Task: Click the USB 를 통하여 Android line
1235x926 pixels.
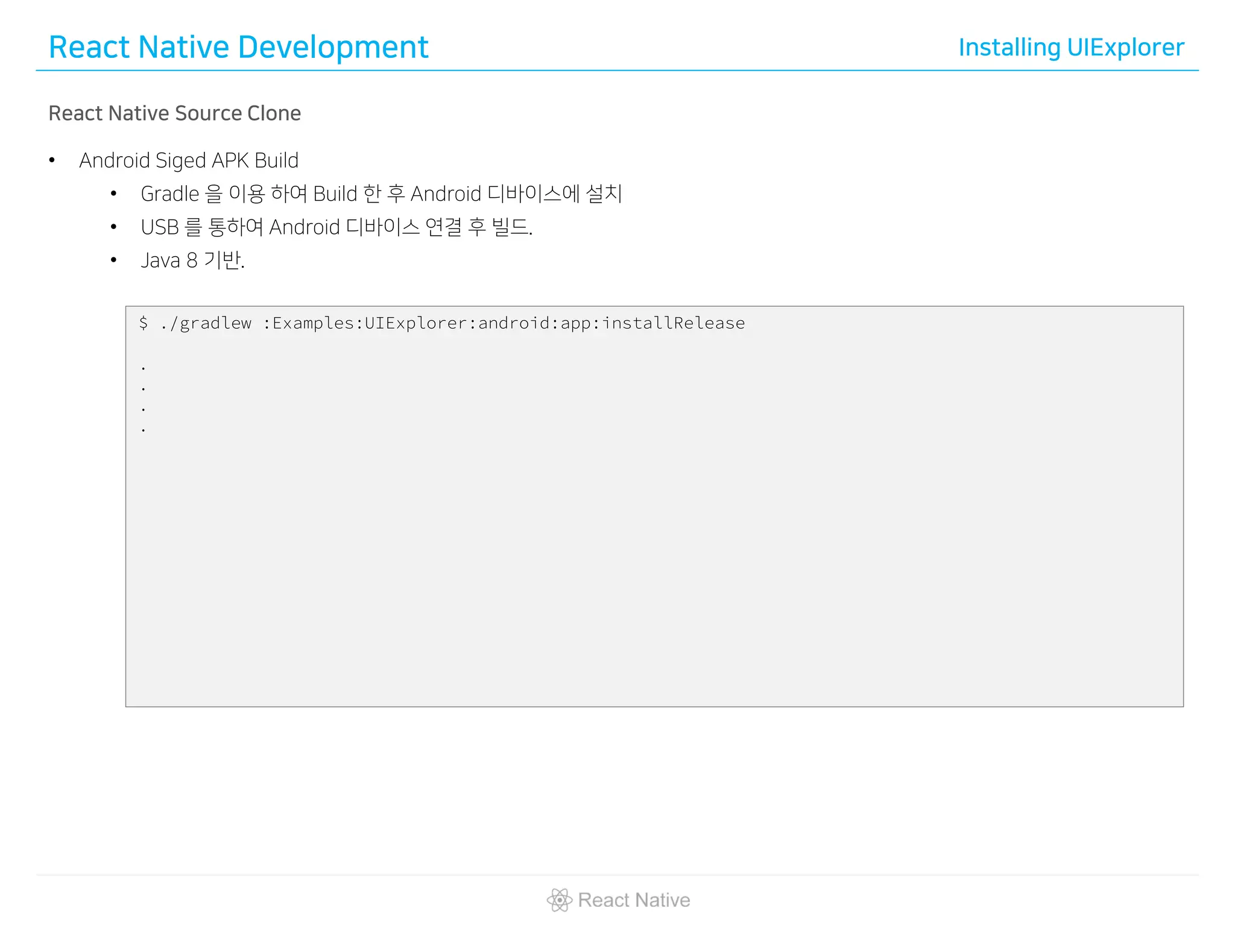Action: pos(336,227)
